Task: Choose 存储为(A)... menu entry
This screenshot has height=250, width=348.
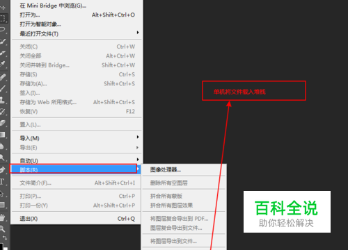Action: (x=76, y=83)
